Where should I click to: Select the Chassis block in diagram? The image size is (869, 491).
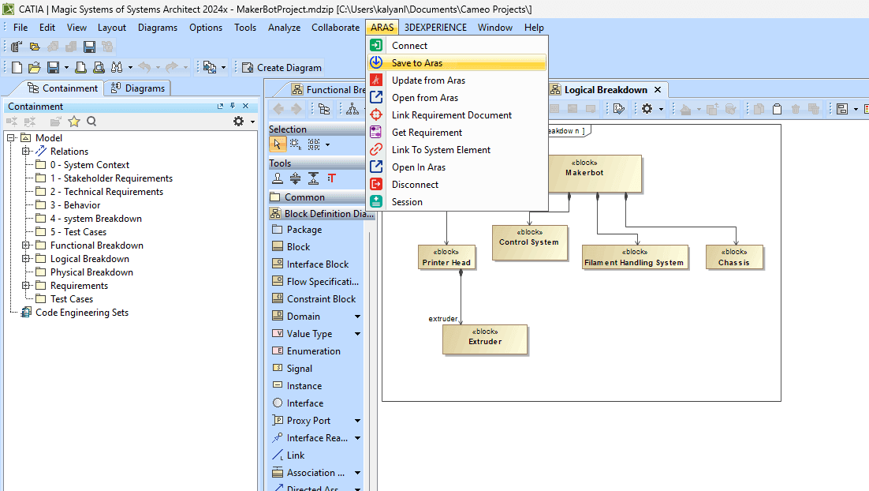734,257
